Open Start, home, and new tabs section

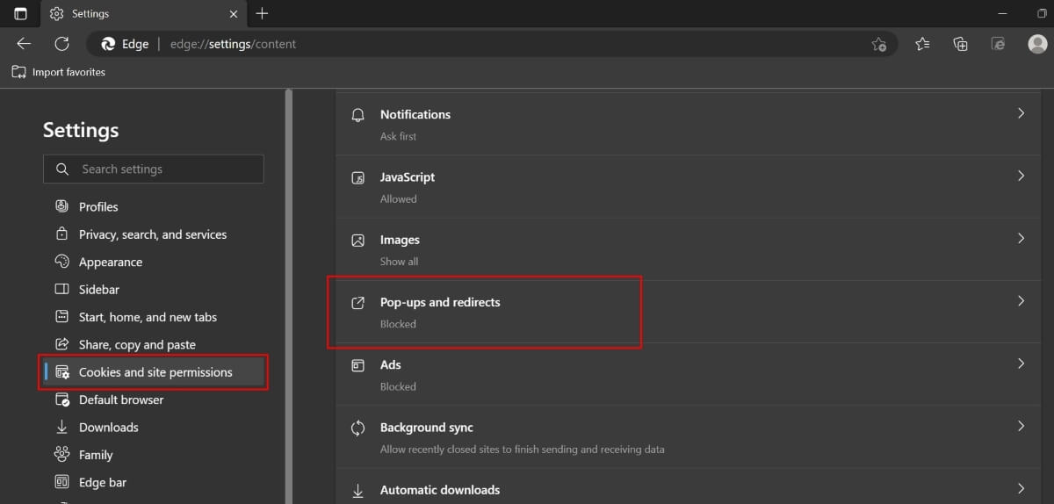tap(153, 317)
